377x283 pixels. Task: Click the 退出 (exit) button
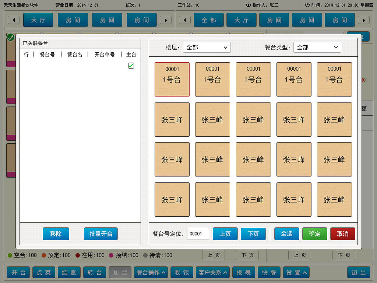[x=358, y=272]
